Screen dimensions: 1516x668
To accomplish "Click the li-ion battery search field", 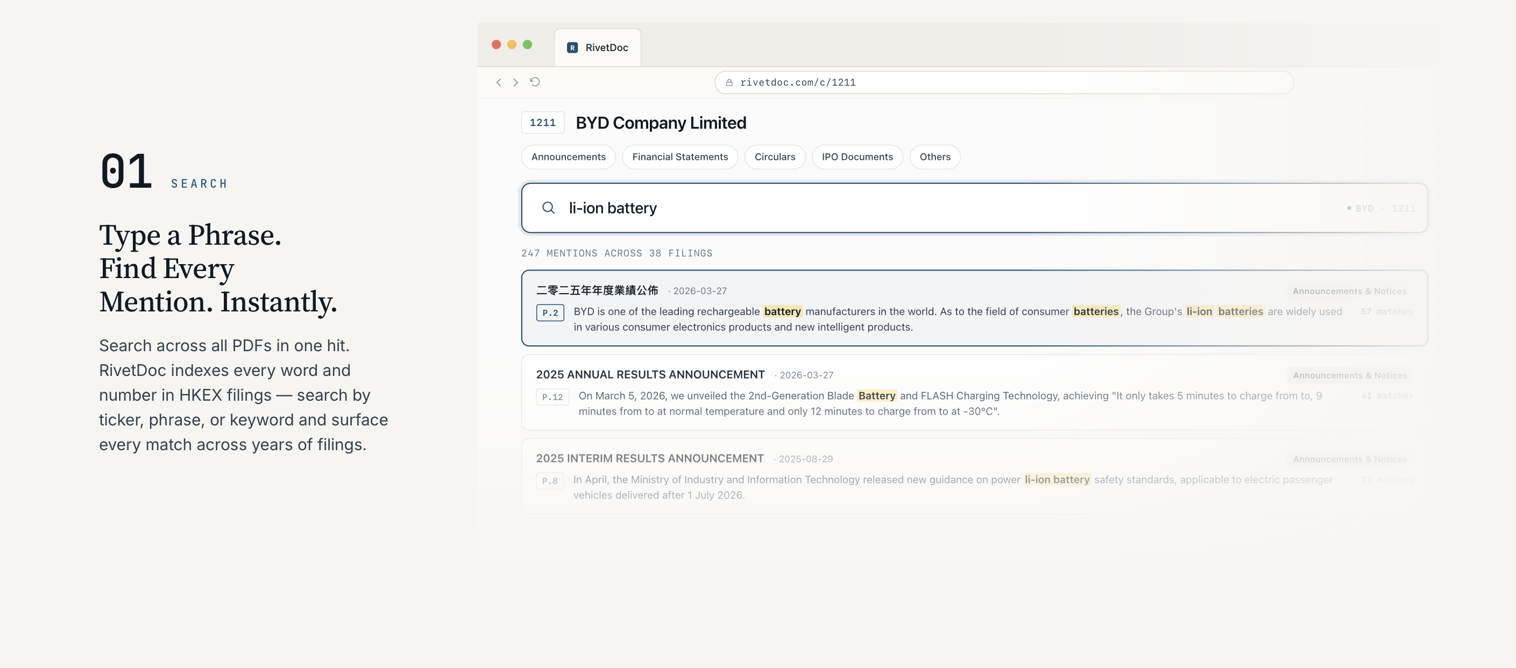I will click(974, 208).
